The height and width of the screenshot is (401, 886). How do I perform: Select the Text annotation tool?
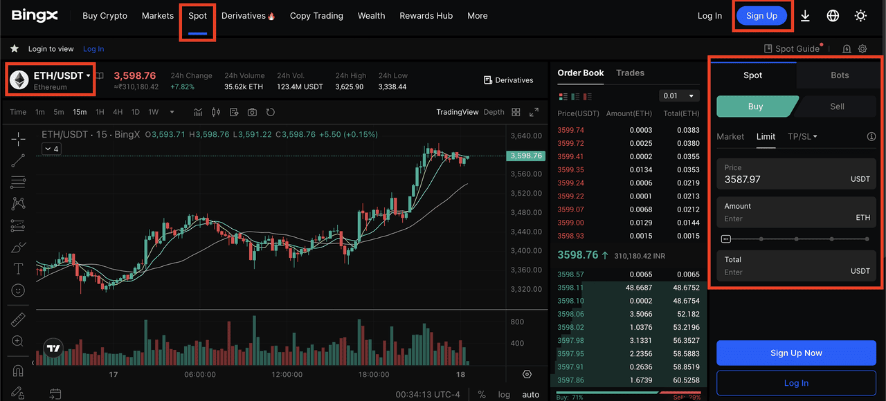pyautogui.click(x=18, y=269)
